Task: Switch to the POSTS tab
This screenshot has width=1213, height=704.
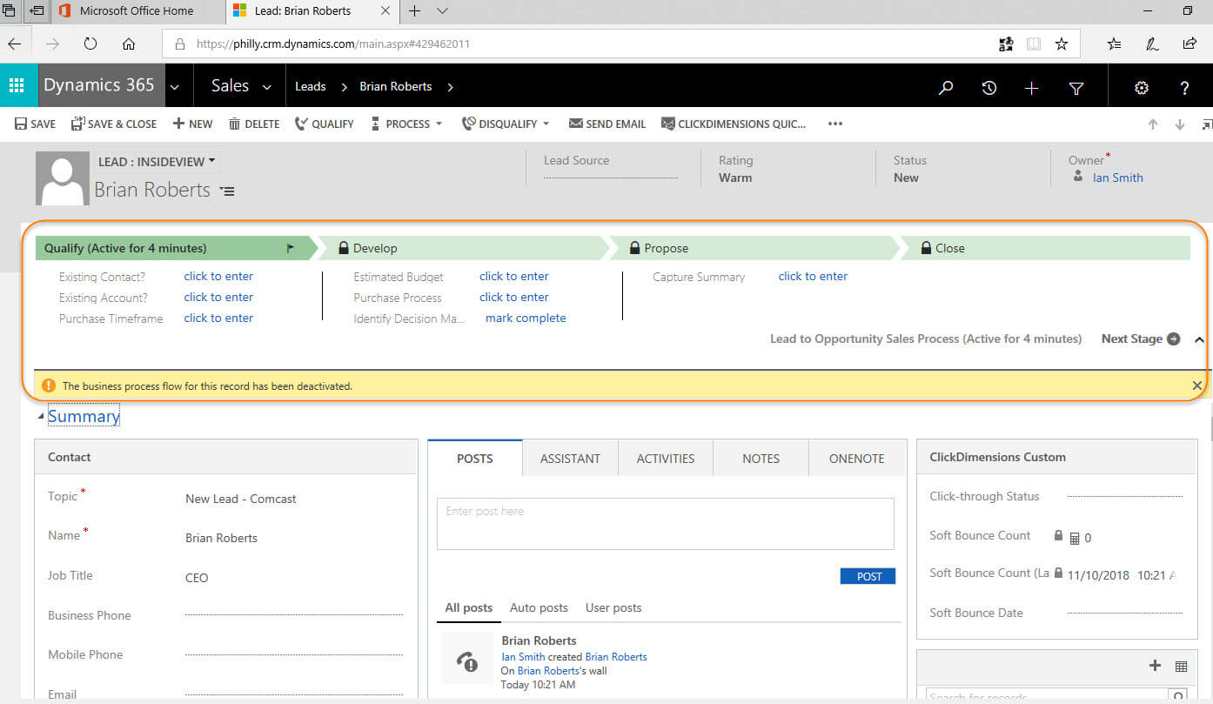Action: 475,458
